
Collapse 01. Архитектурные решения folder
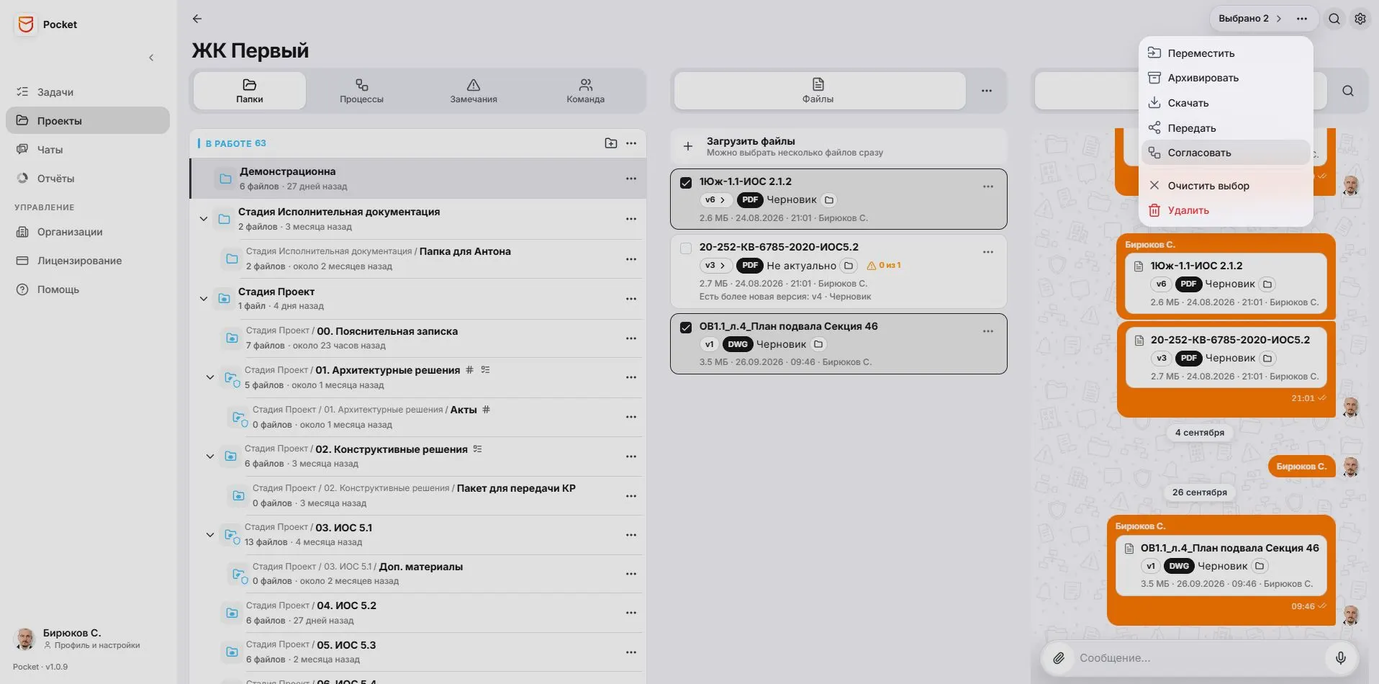point(210,377)
